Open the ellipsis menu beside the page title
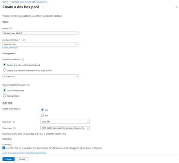 point(43,7)
